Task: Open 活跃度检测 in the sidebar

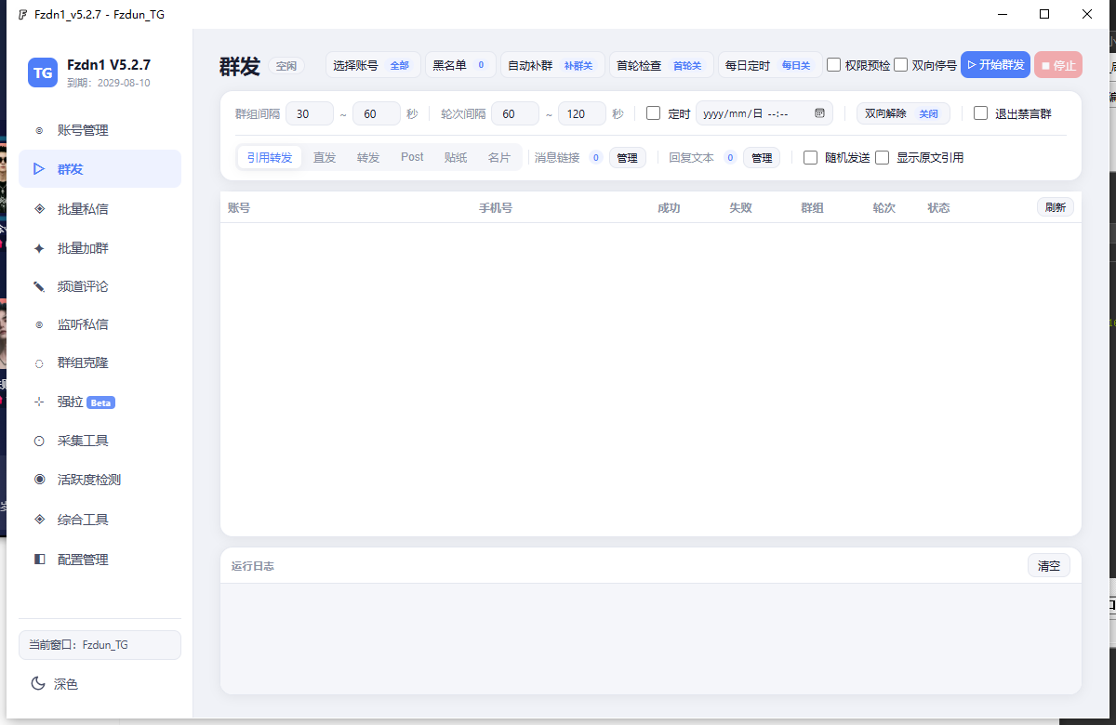Action: 100,480
